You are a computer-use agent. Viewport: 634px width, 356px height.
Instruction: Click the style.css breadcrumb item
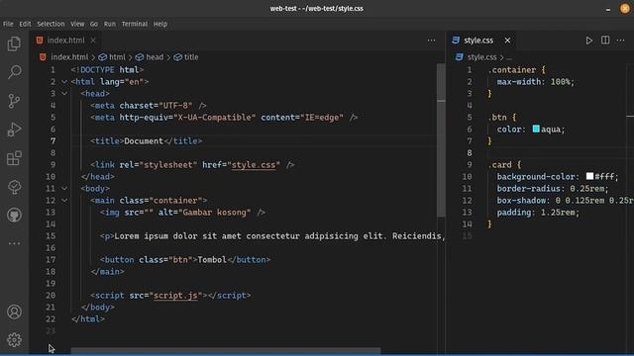(x=481, y=57)
